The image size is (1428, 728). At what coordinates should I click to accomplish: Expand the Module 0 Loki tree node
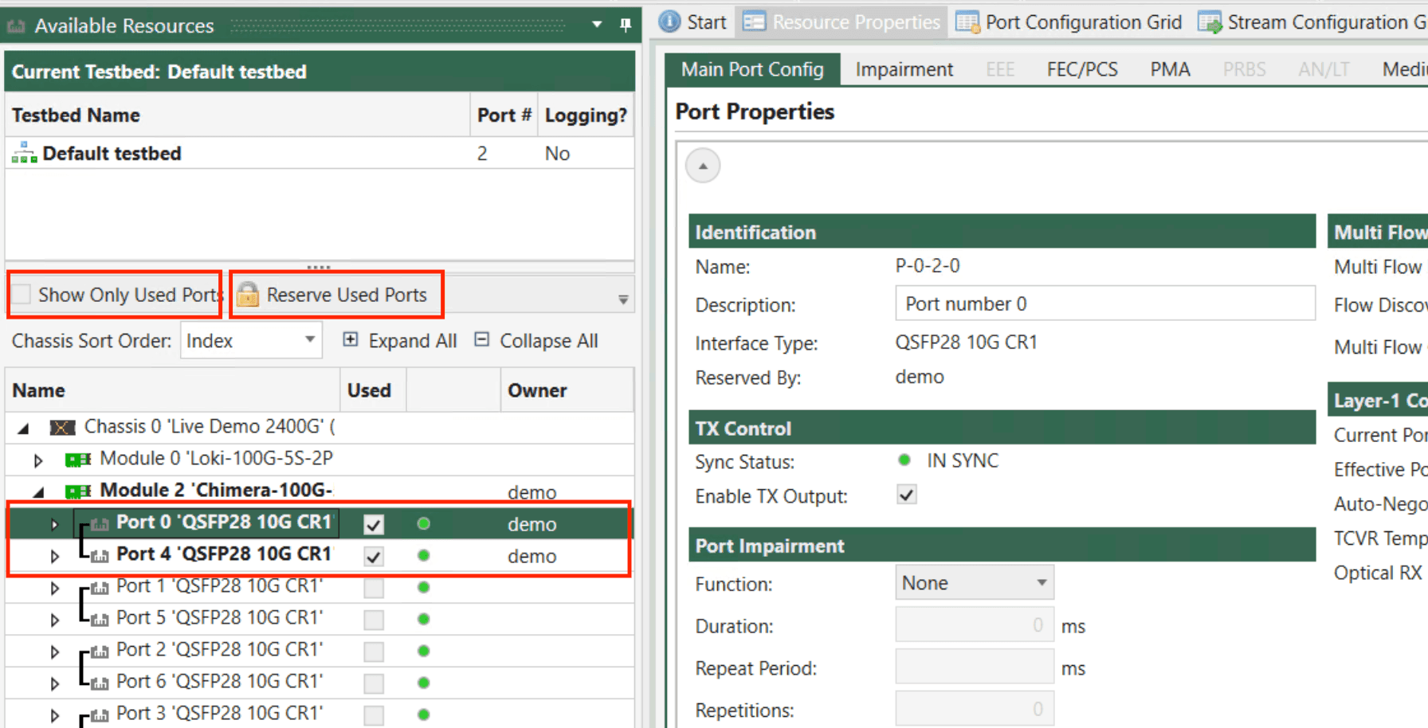coord(37,460)
